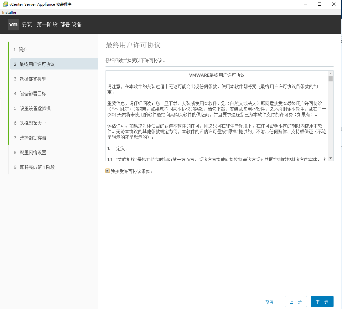Select step 2 最终用户许可协议

pyautogui.click(x=54, y=64)
